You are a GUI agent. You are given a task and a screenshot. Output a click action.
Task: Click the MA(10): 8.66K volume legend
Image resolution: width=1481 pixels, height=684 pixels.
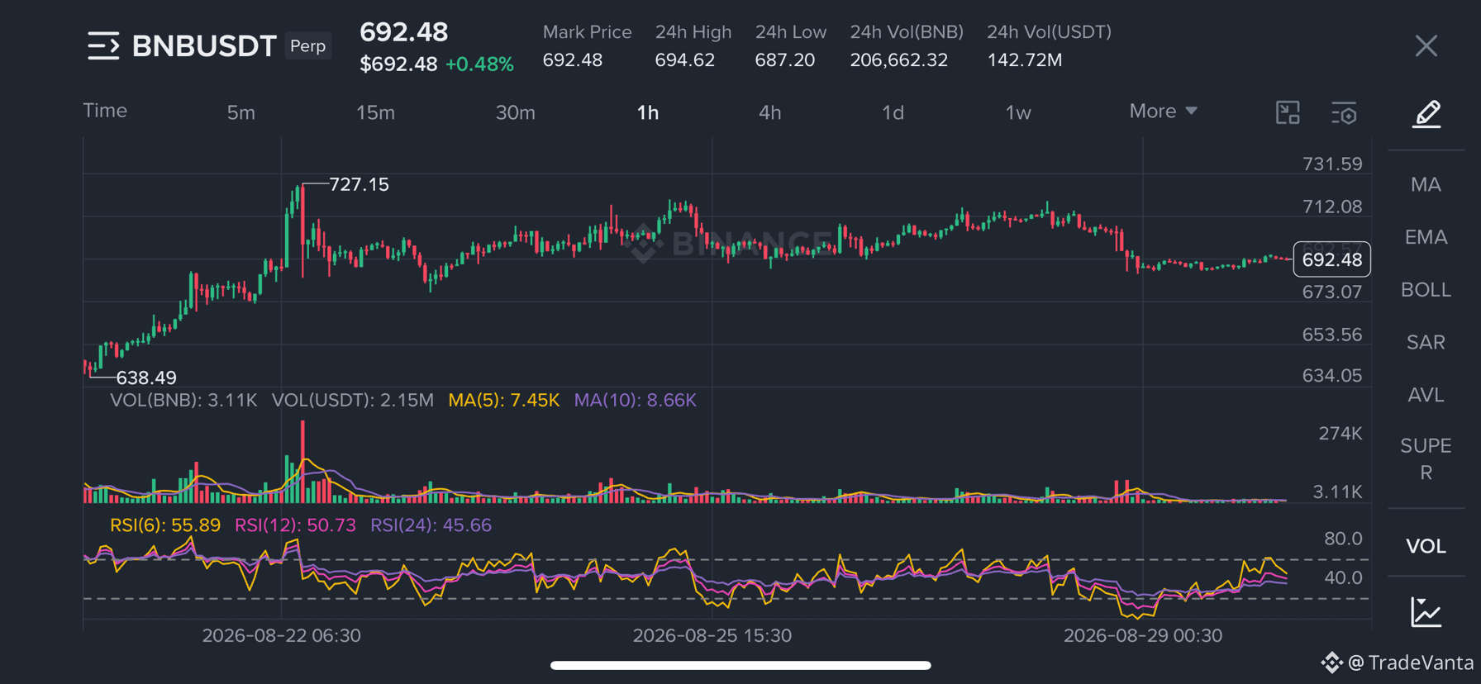click(635, 400)
